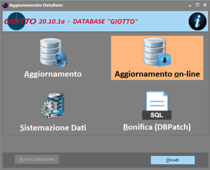The width and height of the screenshot is (210, 170).
Task: Launch Bonifica (DBPatch) label
Action: (157, 127)
